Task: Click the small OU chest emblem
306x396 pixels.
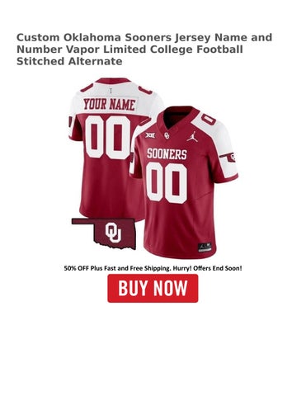Action: tap(167, 135)
